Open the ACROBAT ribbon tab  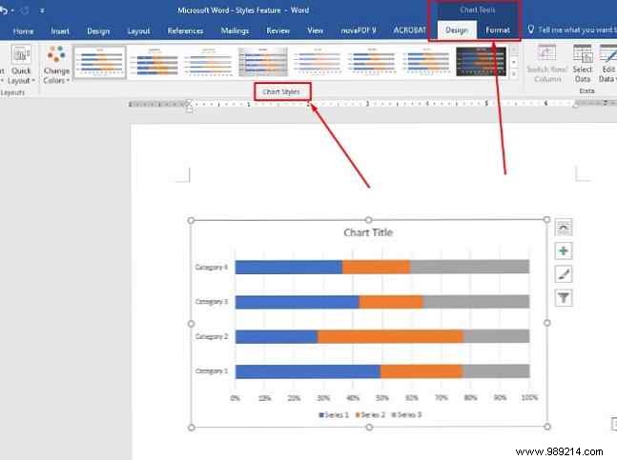pos(409,31)
